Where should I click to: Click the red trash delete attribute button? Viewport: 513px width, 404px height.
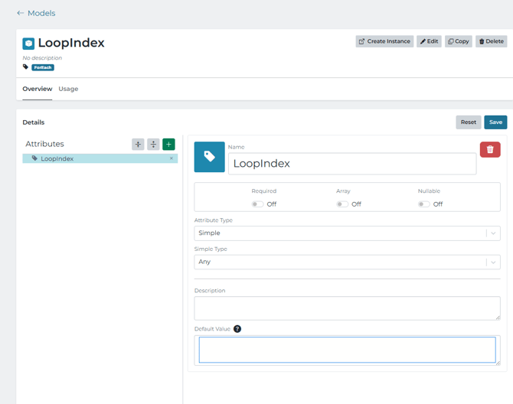[x=490, y=150]
